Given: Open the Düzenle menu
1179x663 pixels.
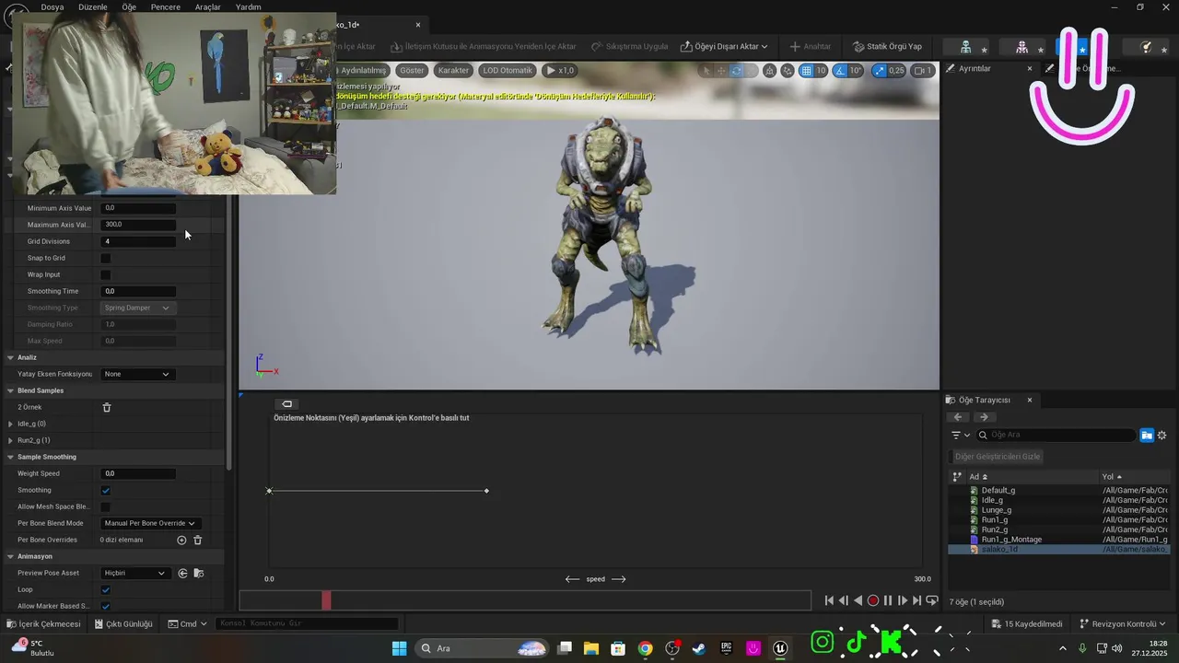Looking at the screenshot, I should (x=92, y=6).
